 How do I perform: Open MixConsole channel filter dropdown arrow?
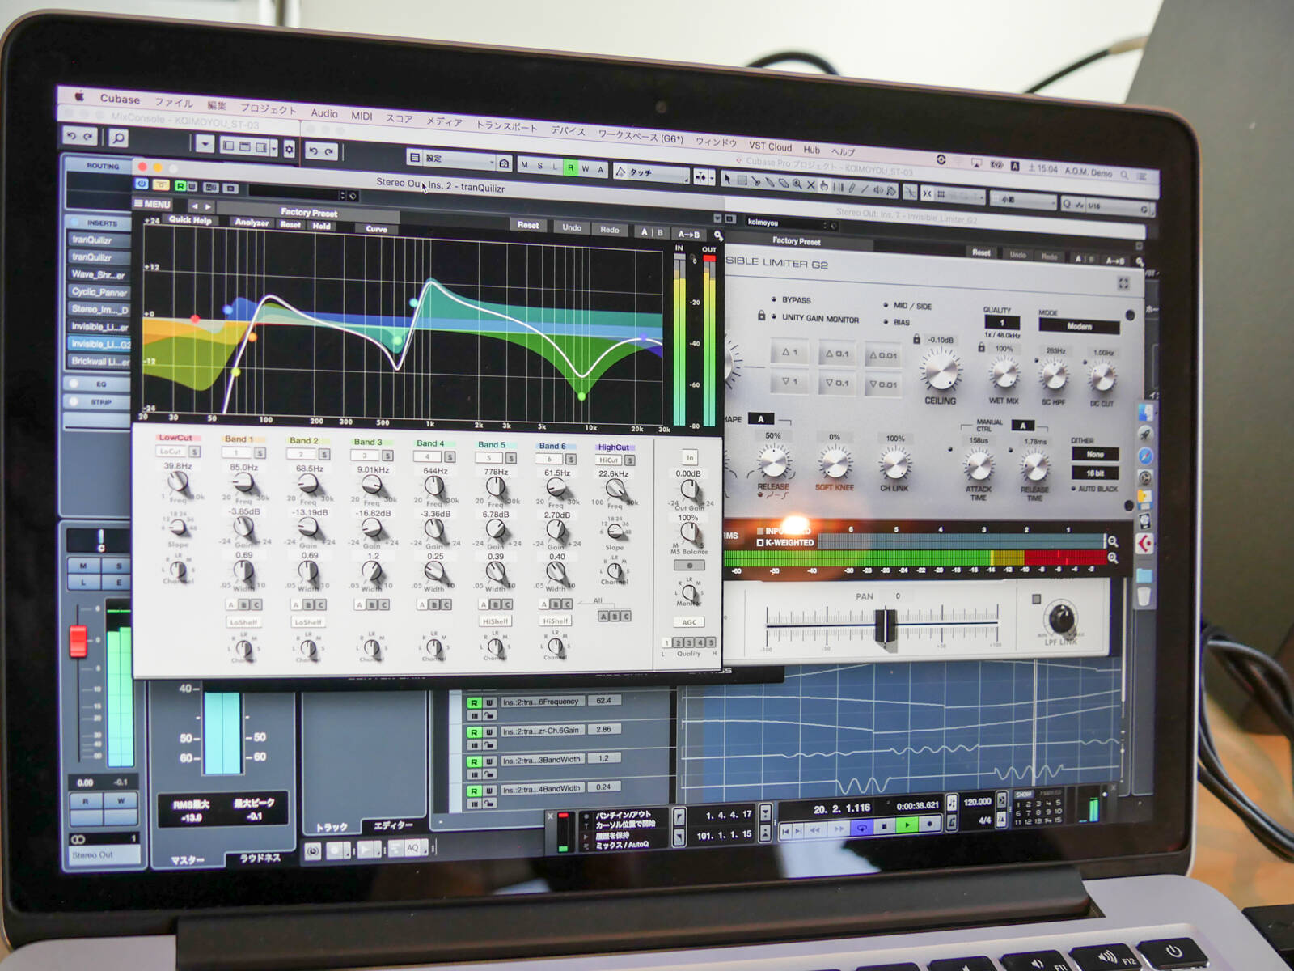click(x=205, y=145)
